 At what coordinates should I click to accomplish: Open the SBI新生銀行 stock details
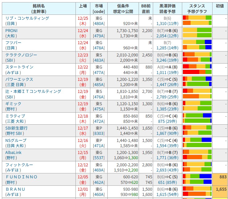(x=16, y=128)
